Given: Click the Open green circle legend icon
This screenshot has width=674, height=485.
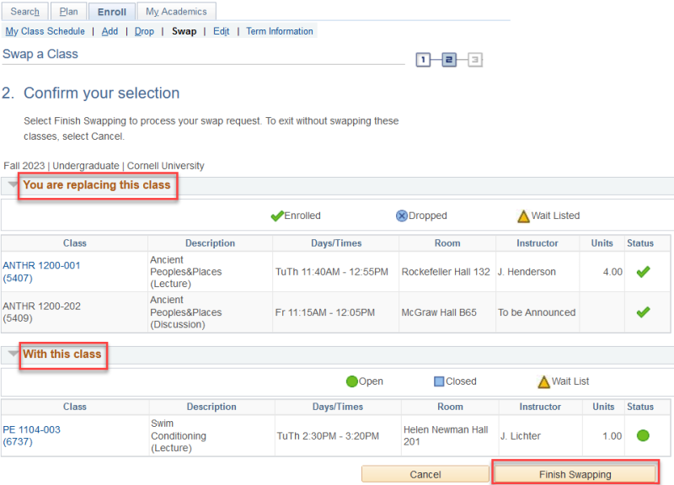Looking at the screenshot, I should tap(354, 381).
